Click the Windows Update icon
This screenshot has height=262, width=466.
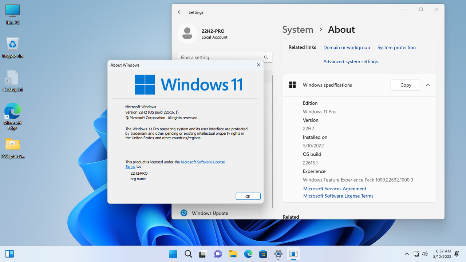point(184,213)
